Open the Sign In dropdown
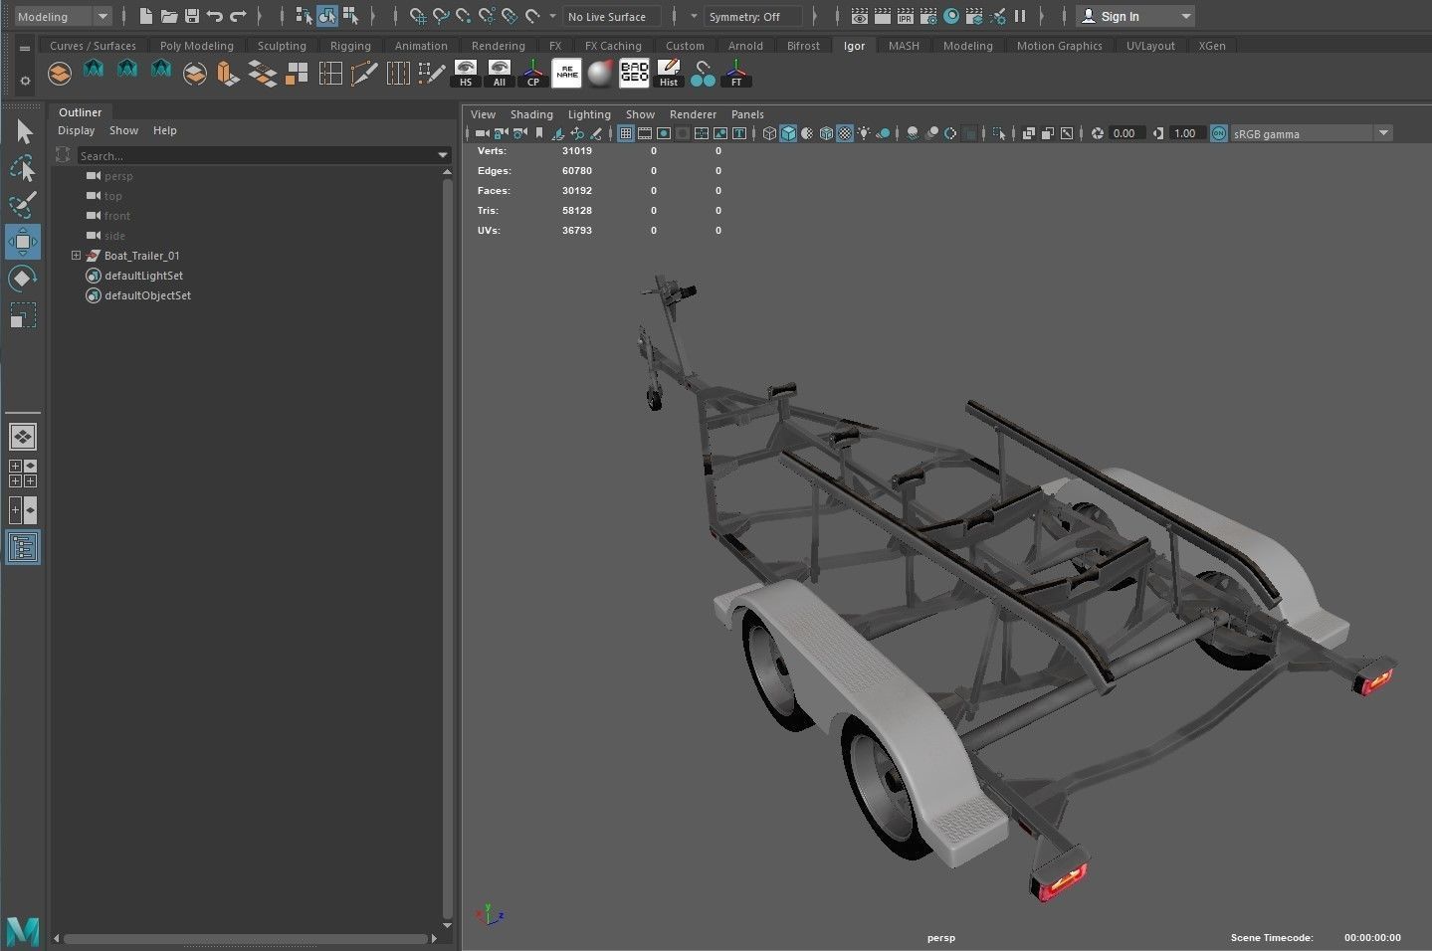Image resolution: width=1432 pixels, height=951 pixels. point(1135,16)
